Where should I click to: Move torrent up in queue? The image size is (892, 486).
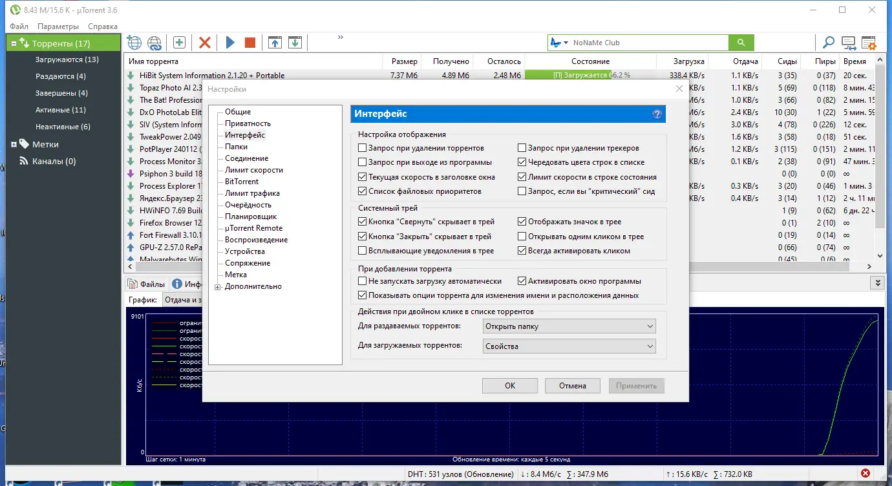275,42
